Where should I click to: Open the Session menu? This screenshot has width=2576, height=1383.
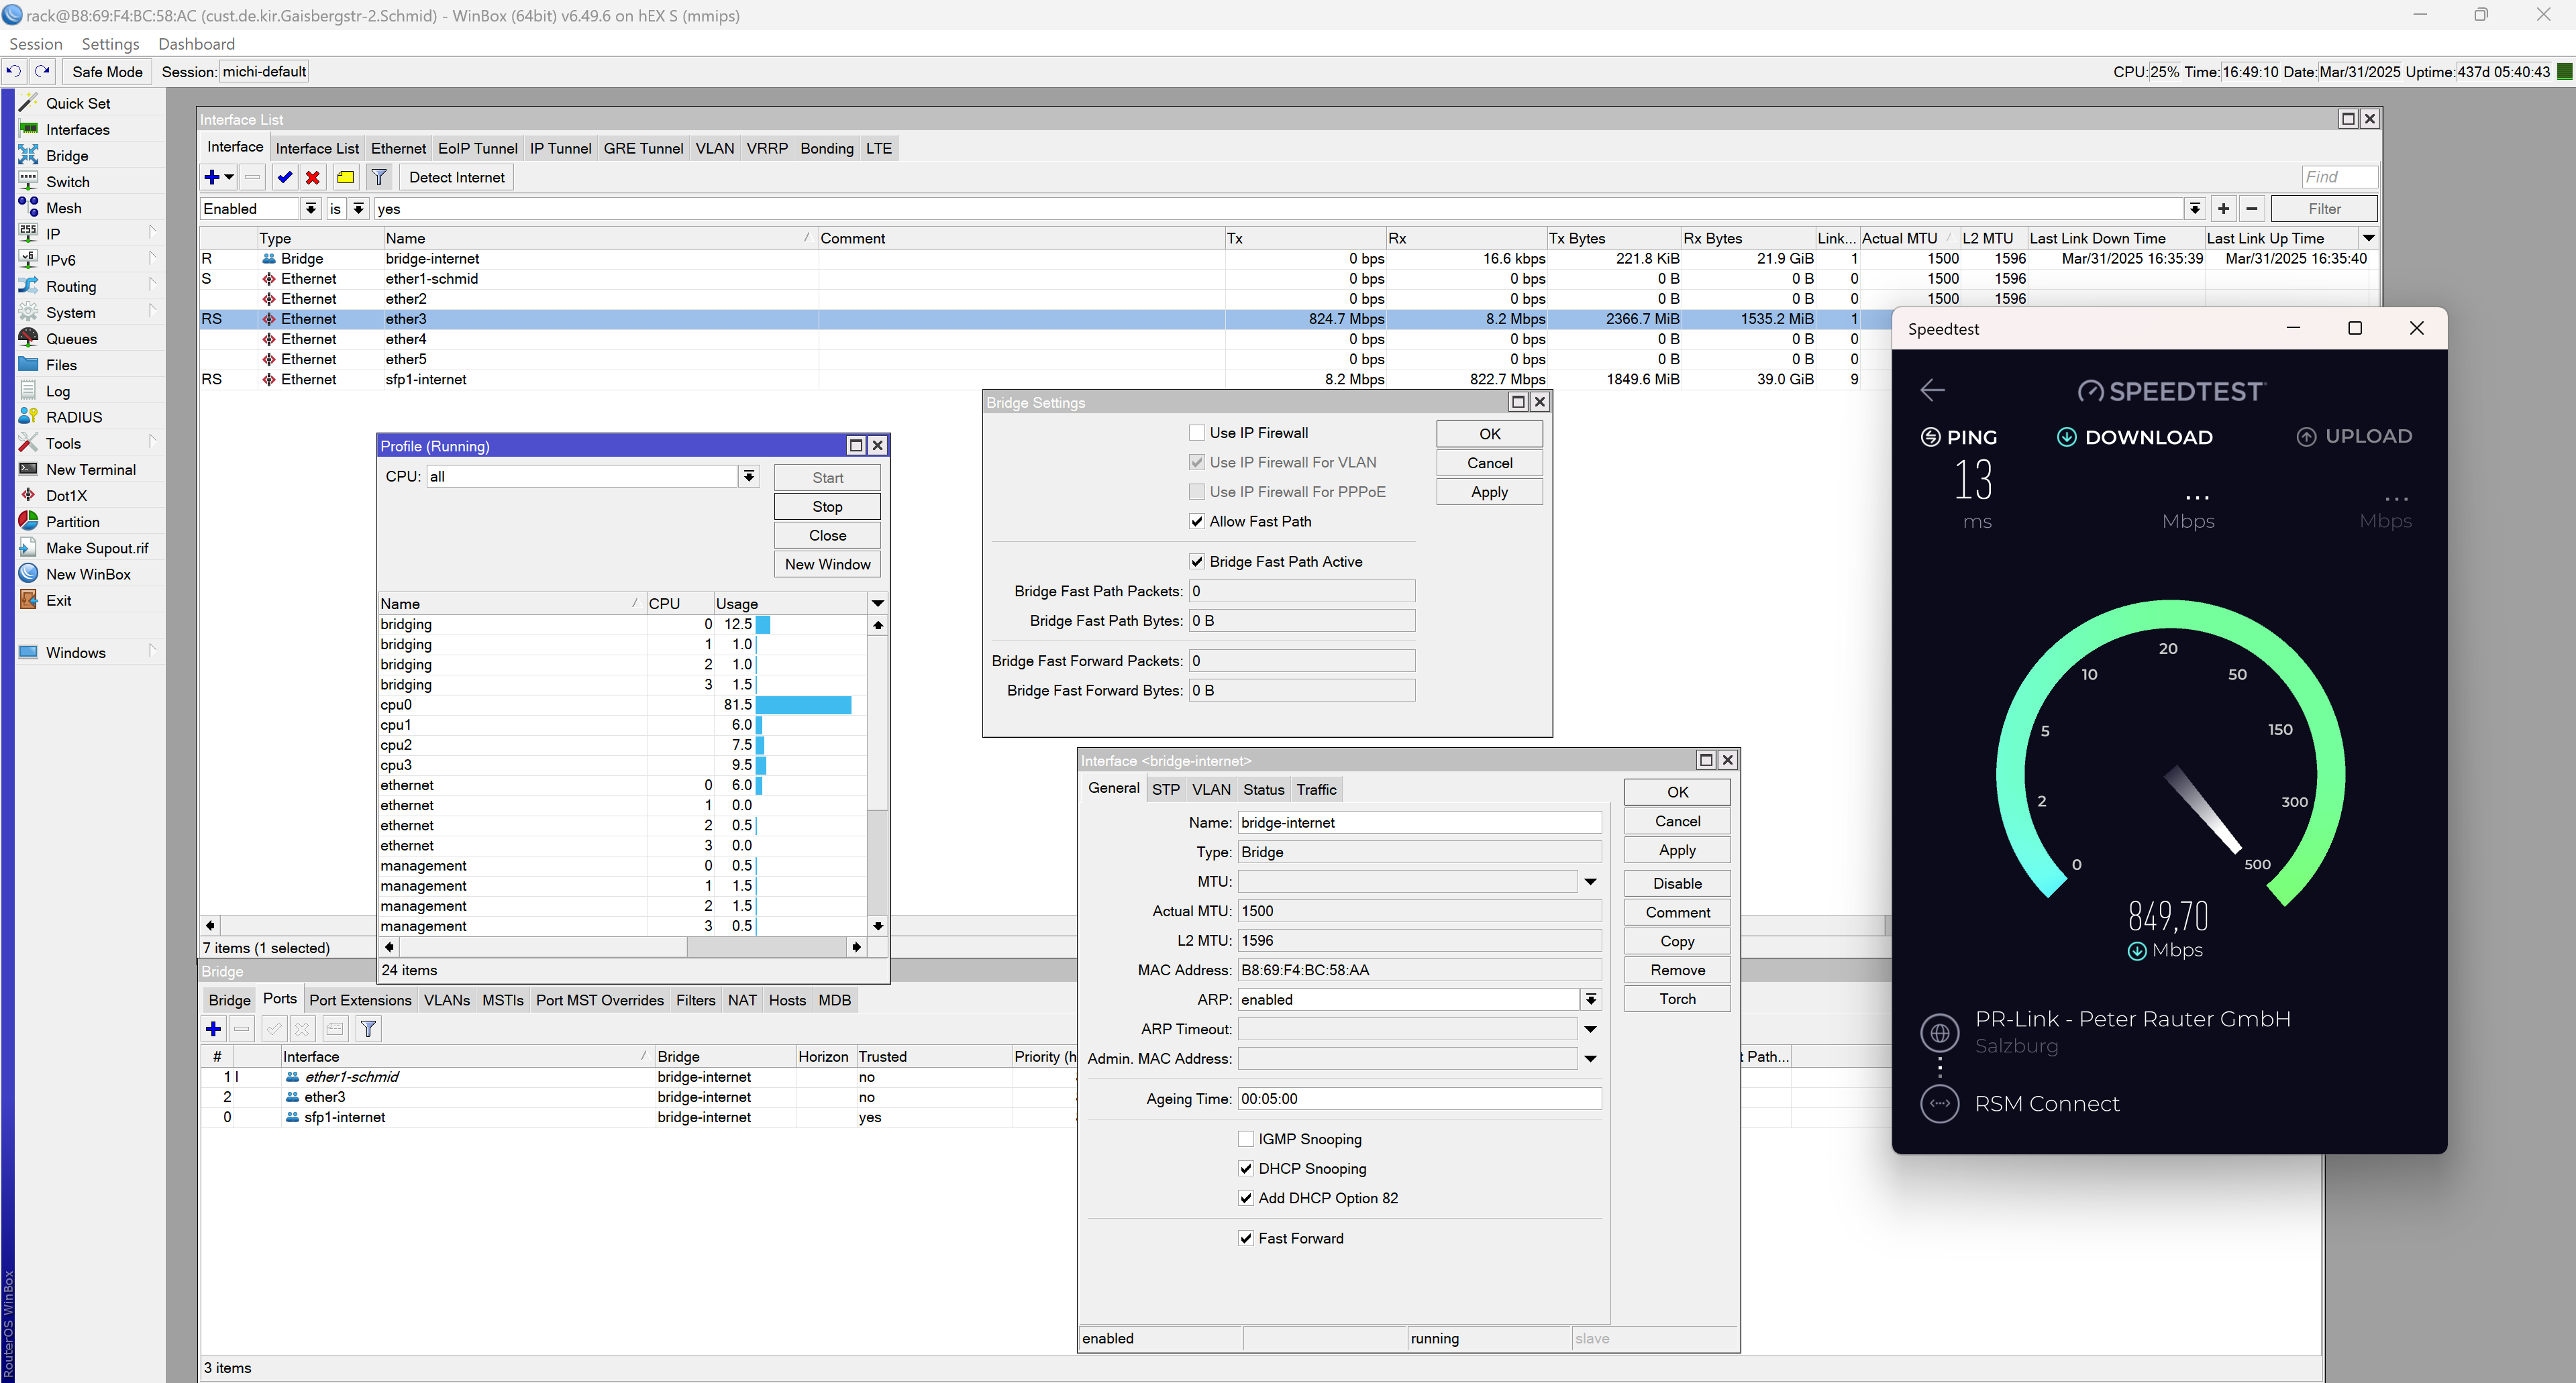[x=36, y=44]
